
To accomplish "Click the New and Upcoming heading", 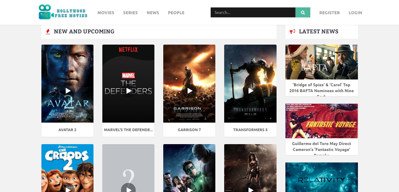I will click(84, 31).
